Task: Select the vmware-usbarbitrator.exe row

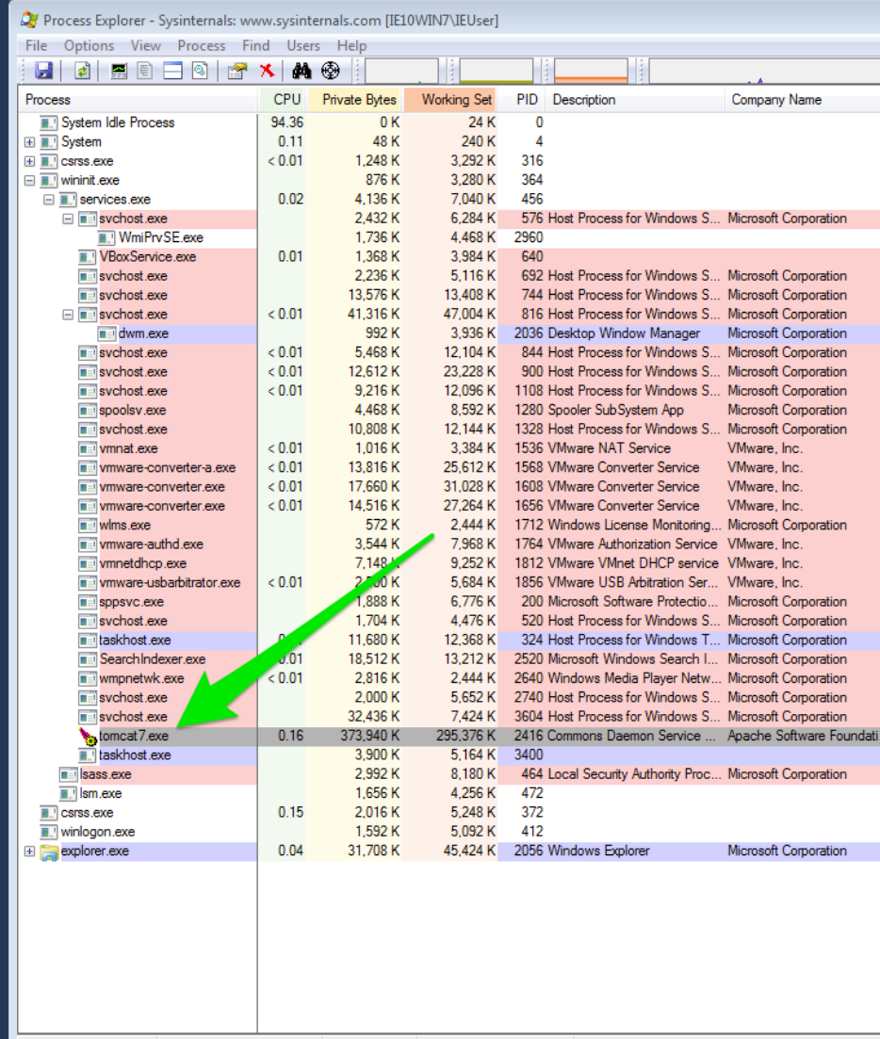Action: tap(449, 582)
